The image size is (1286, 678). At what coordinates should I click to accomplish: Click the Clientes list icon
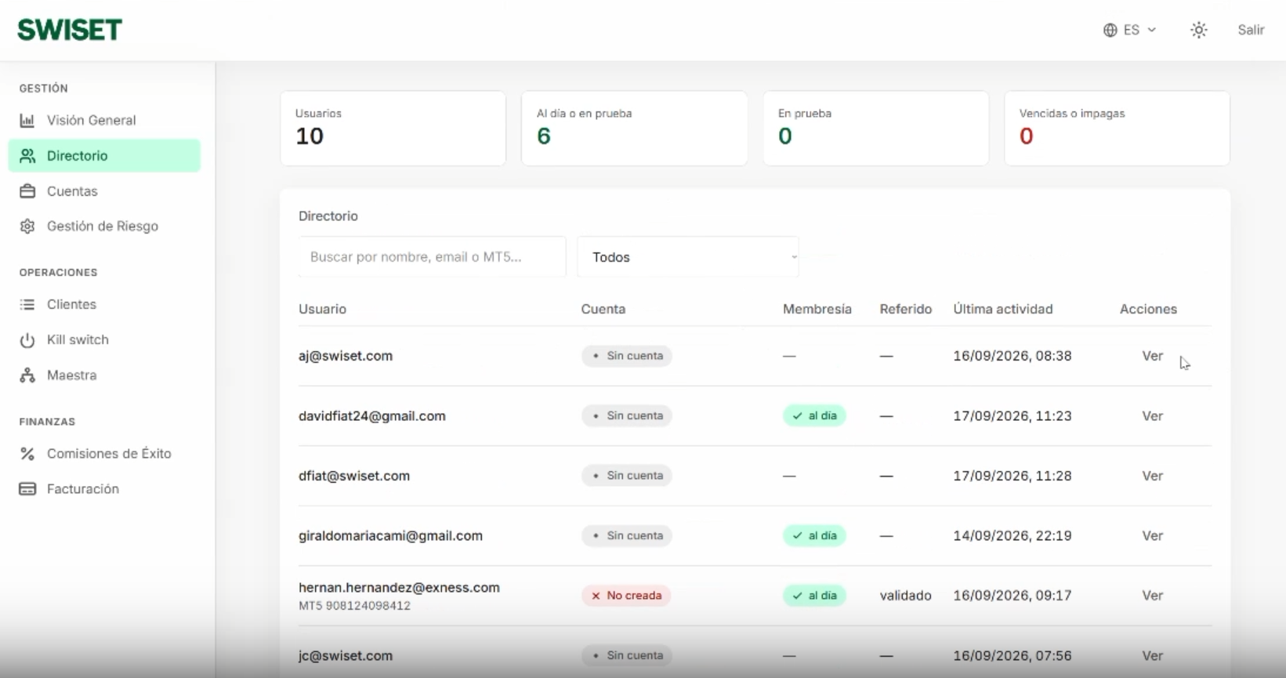27,305
